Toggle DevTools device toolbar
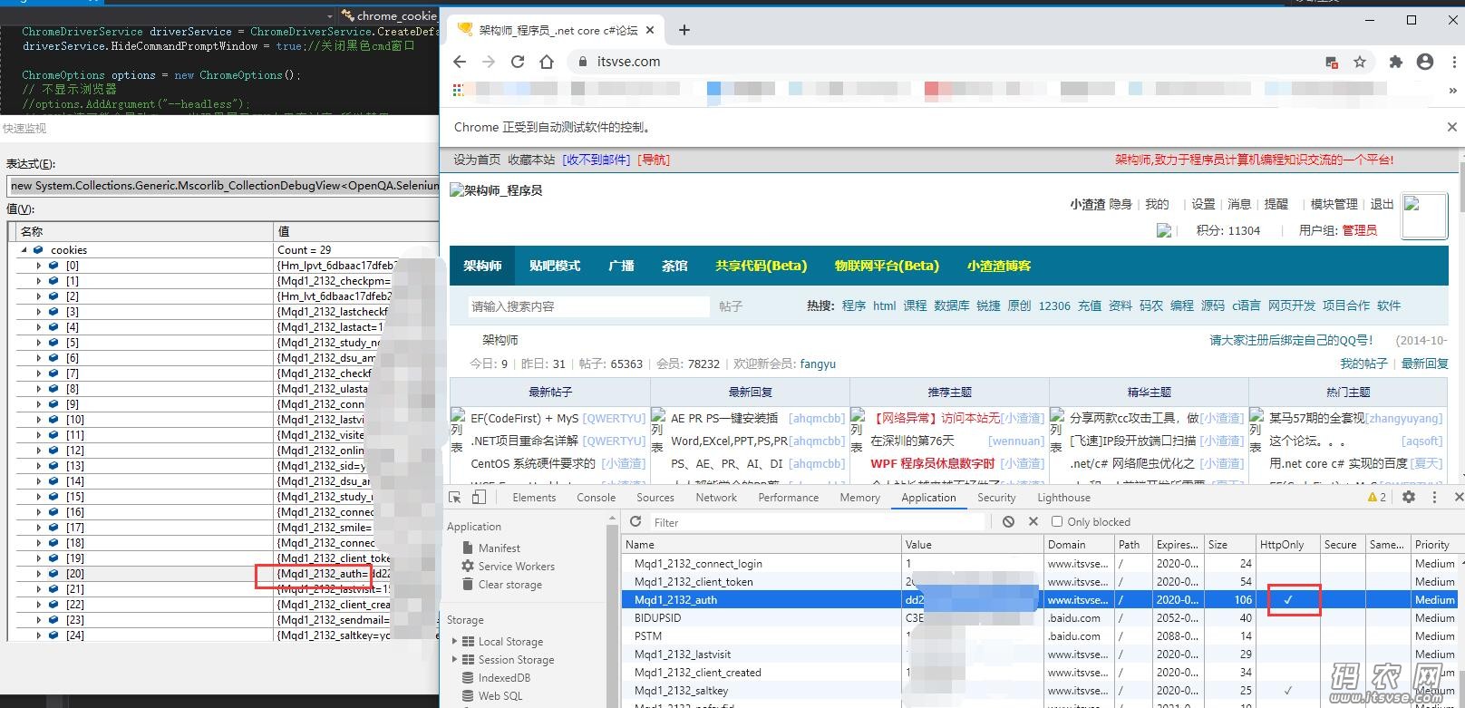The height and width of the screenshot is (708, 1465). click(479, 497)
